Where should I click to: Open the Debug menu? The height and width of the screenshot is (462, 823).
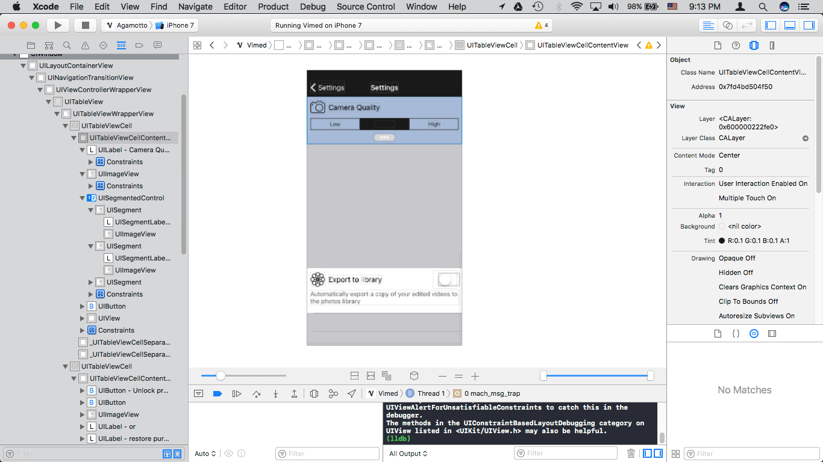point(313,7)
